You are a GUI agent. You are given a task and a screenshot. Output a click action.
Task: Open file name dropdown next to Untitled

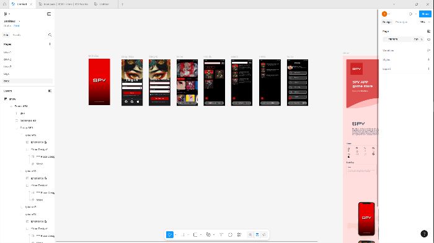click(19, 21)
